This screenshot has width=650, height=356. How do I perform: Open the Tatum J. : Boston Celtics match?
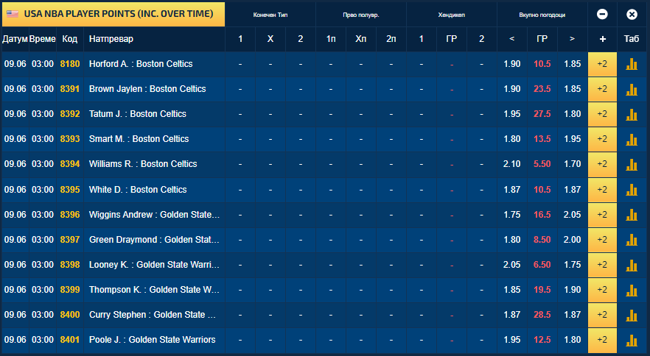pyautogui.click(x=138, y=114)
